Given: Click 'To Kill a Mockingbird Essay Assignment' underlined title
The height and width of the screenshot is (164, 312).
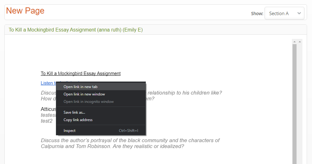Looking at the screenshot, I should pyautogui.click(x=81, y=73).
